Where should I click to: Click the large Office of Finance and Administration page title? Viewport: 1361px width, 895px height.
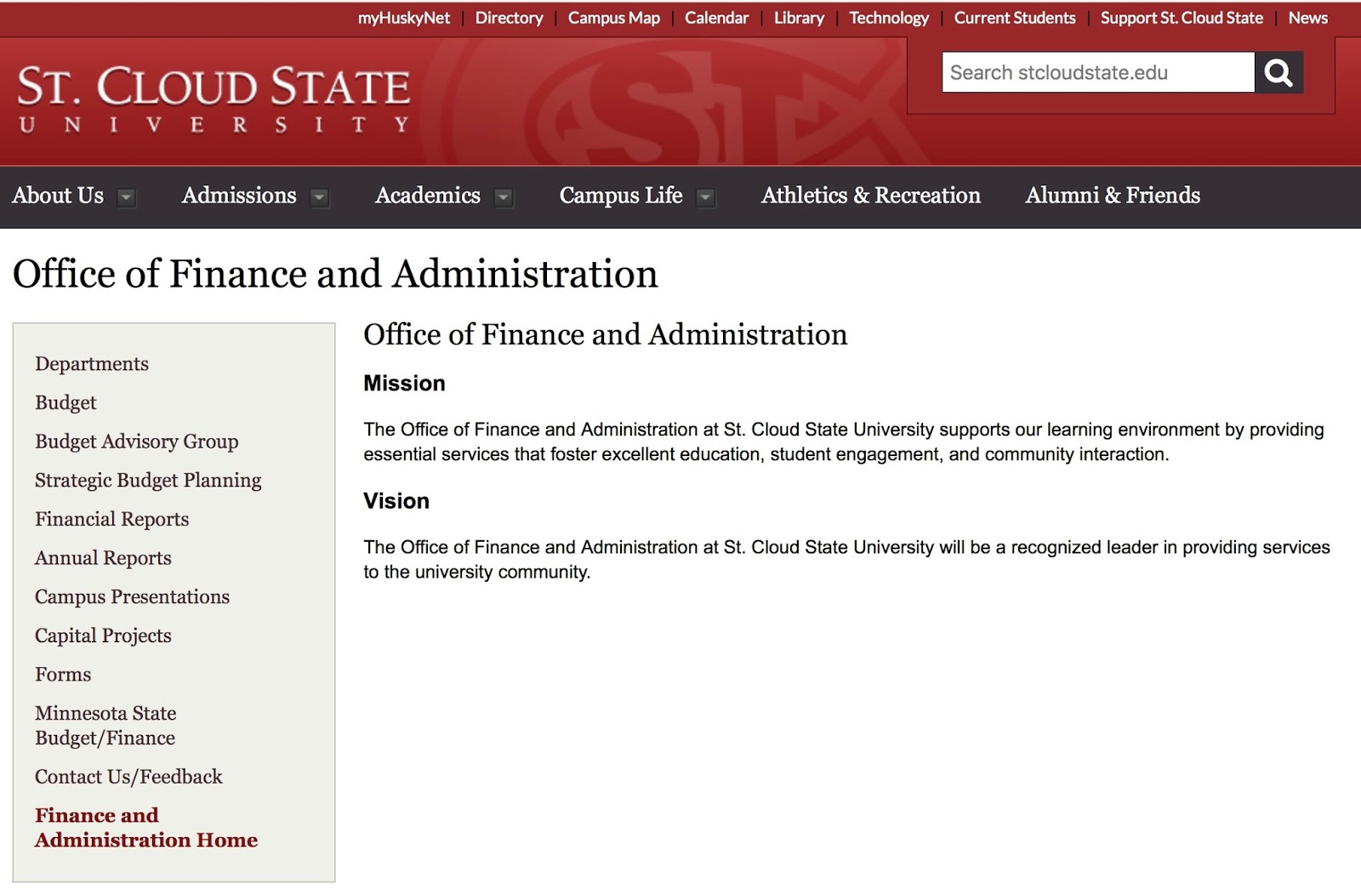(335, 274)
